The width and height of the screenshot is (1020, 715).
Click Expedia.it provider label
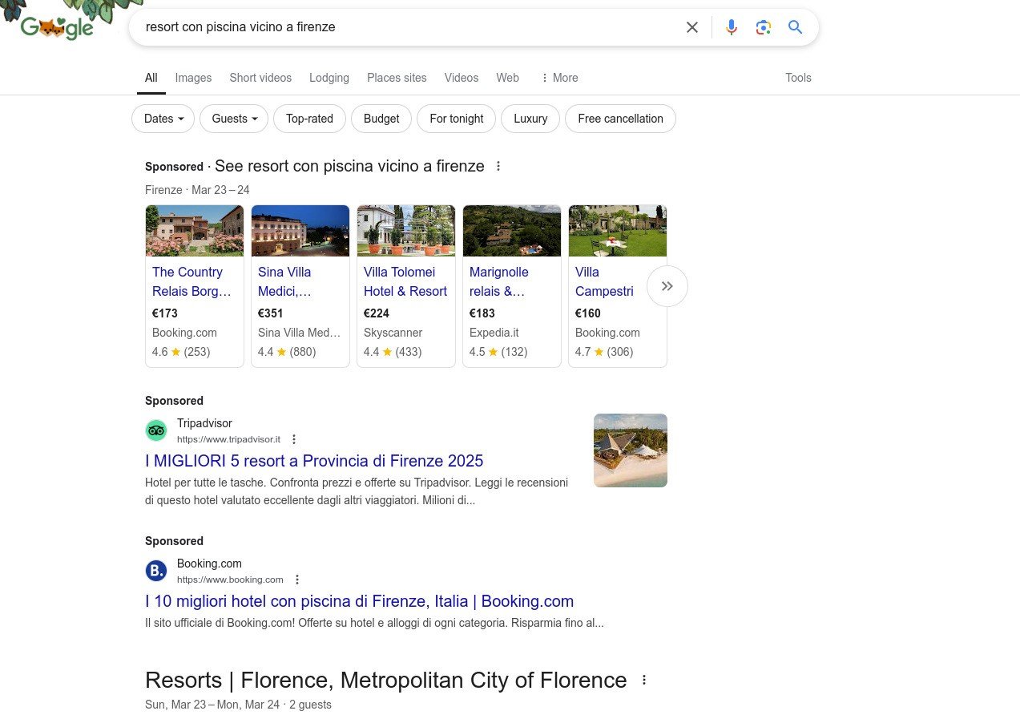pyautogui.click(x=494, y=333)
